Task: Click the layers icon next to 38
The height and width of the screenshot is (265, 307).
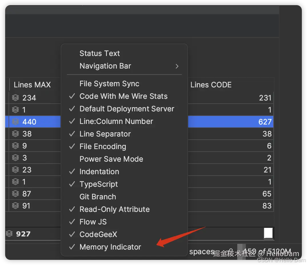Action: 15,134
